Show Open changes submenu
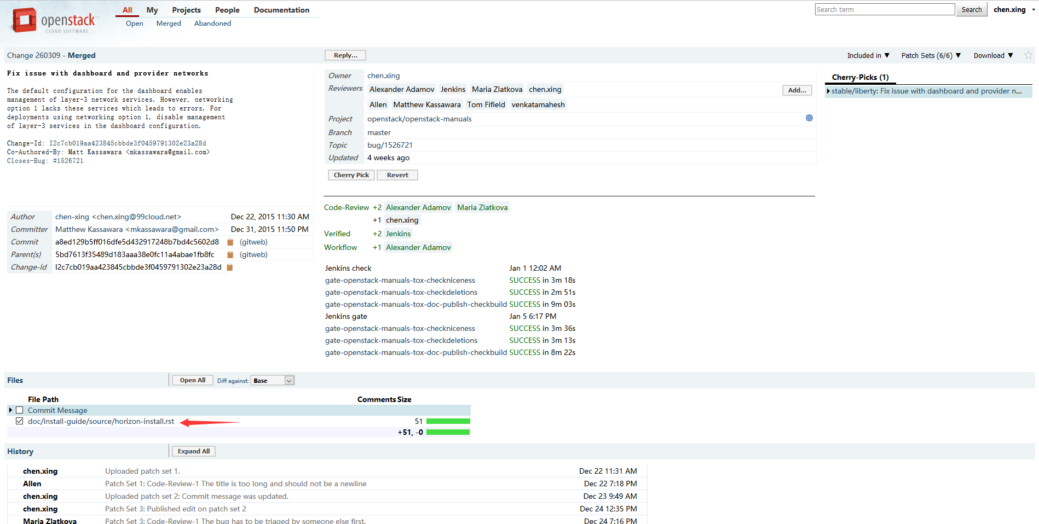 tap(135, 24)
